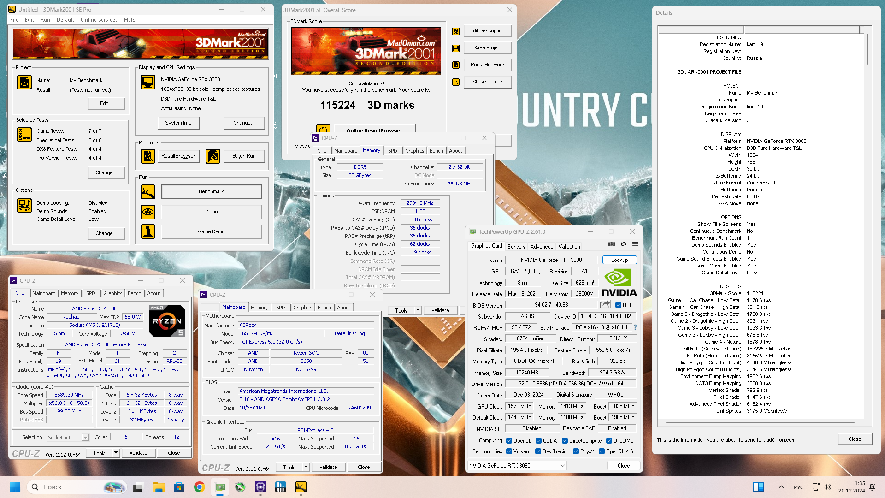The image size is (885, 498).
Task: Toggle the UEFI checkbox in GPU-Z
Action: pos(619,305)
